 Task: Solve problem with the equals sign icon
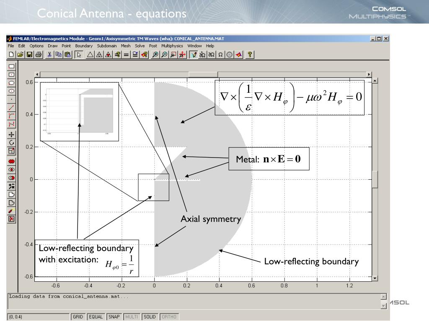pos(126,55)
